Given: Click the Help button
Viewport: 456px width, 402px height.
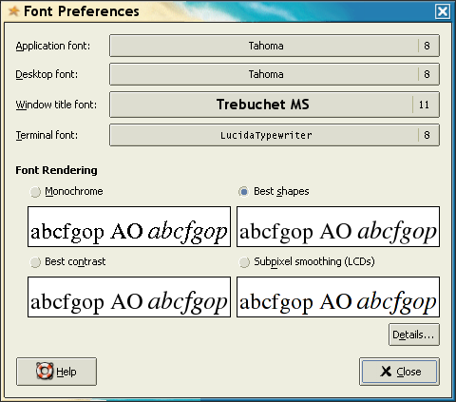Looking at the screenshot, I should pyautogui.click(x=56, y=372).
